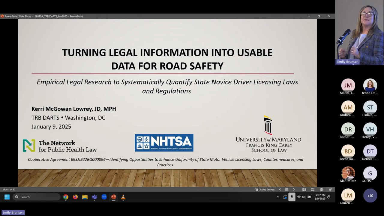Open VLC media player taskbar icon
Screen dimensions: 384x216
click(123, 197)
